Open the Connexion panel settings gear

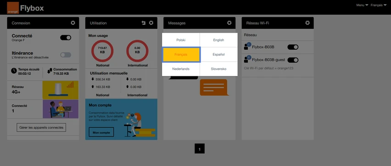point(73,23)
